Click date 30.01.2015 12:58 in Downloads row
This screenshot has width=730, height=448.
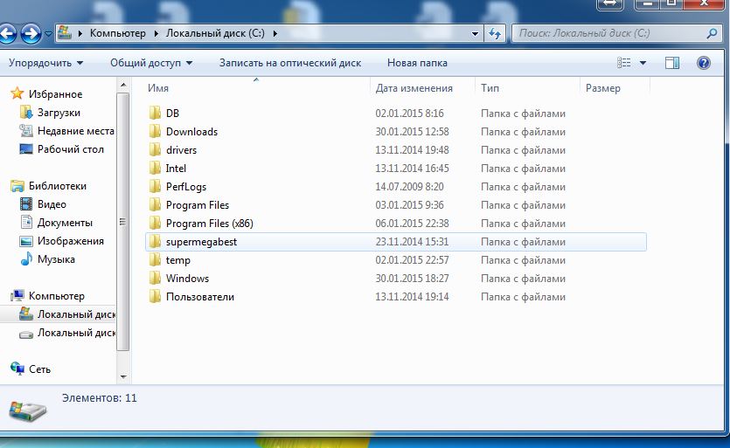pyautogui.click(x=412, y=132)
